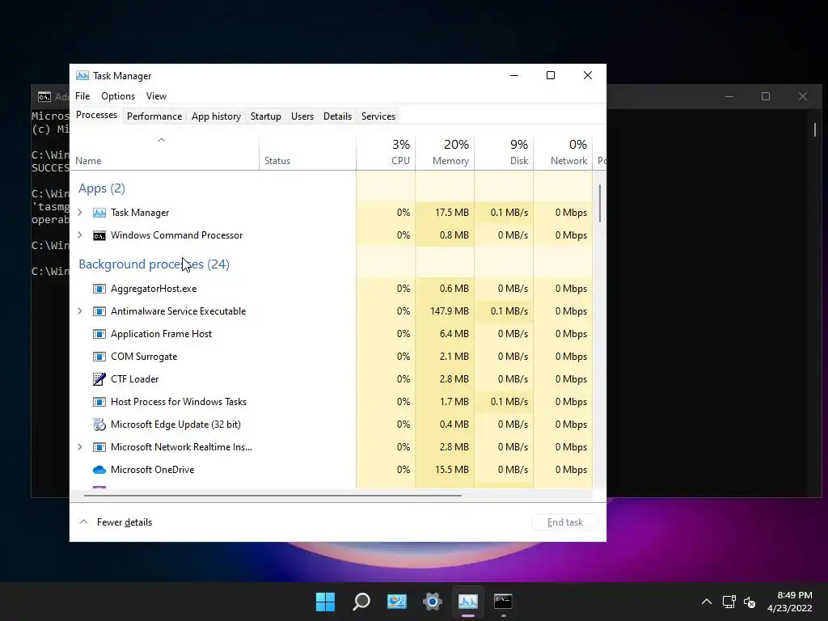Click Microsoft Network Realtime Inspection icon
The width and height of the screenshot is (828, 621).
pos(99,447)
